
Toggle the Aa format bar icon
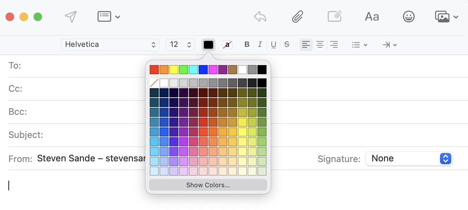372,16
